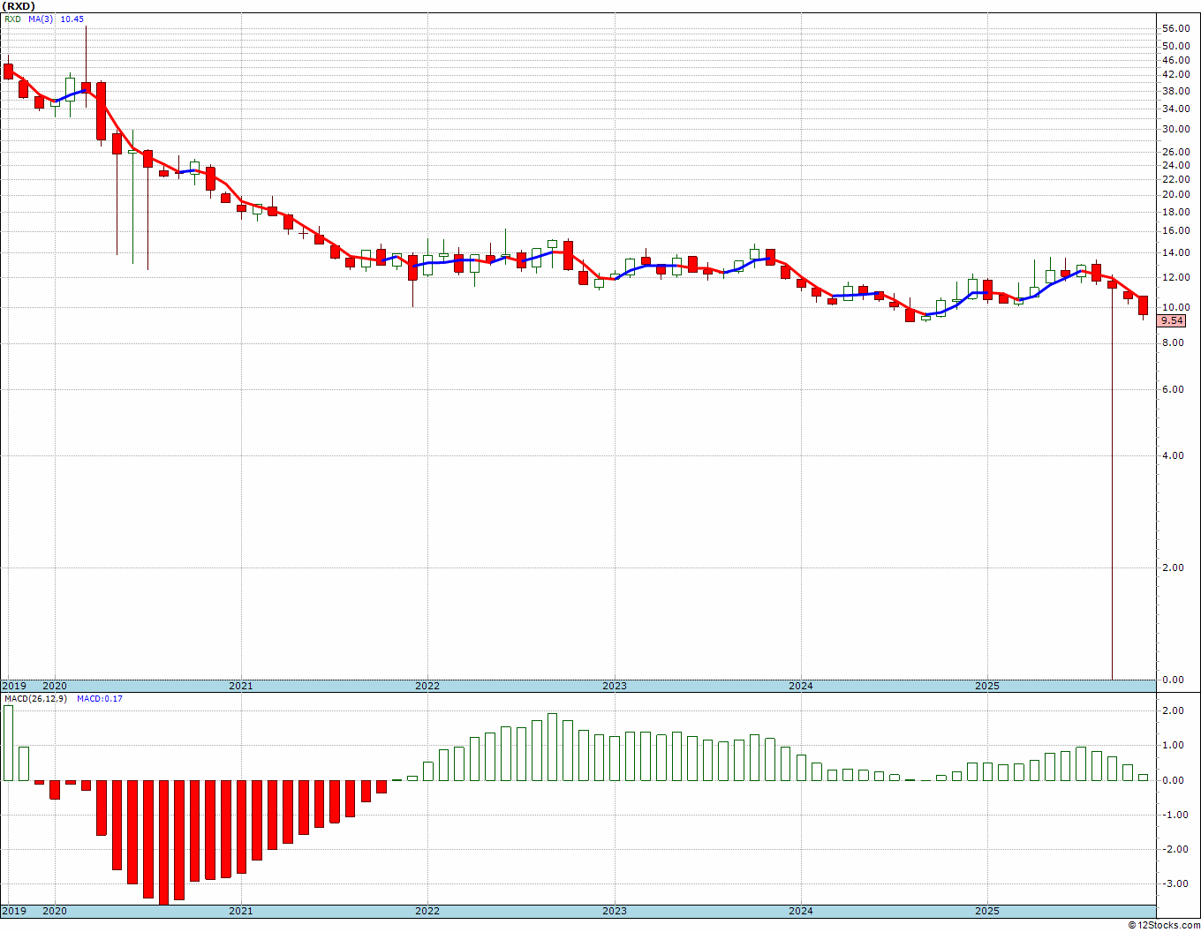Click 2023 on the MACD panel time axis
1201x932 pixels.
coord(615,911)
